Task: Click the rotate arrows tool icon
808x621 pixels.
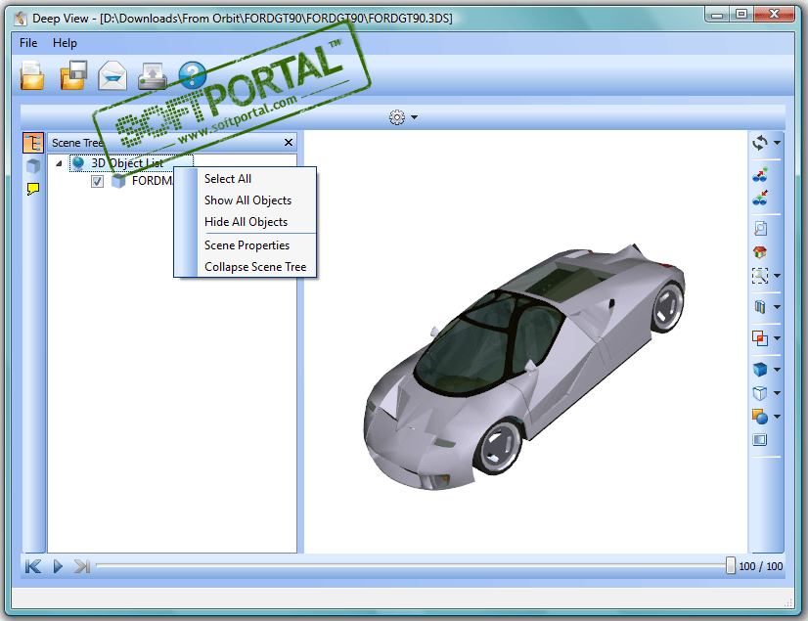Action: click(759, 142)
